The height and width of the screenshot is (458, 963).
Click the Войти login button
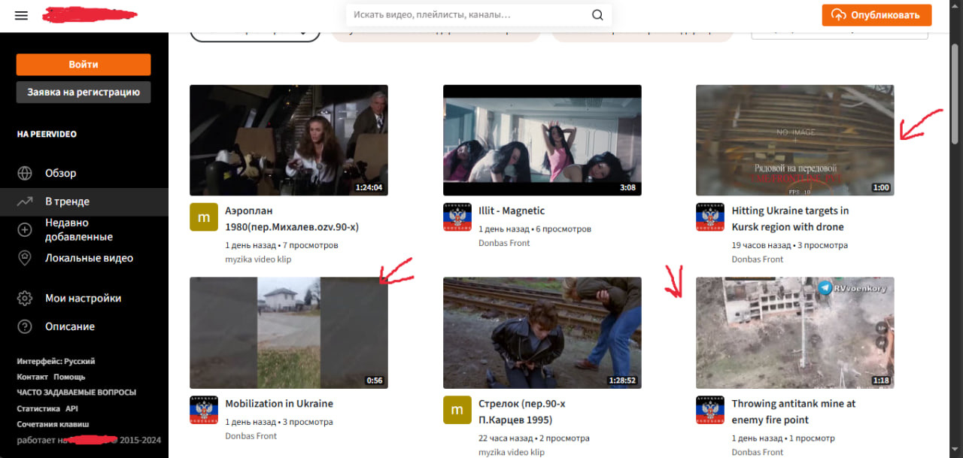click(84, 65)
